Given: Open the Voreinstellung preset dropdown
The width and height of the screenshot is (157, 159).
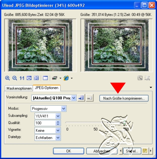Looking at the screenshot, I should click(x=74, y=98).
